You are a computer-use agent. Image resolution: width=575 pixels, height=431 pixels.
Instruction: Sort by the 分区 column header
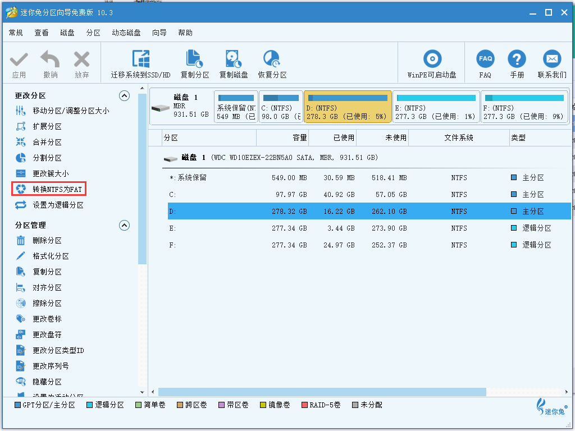pos(209,138)
